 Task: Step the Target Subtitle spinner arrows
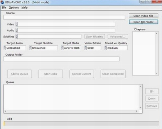click(x=30, y=48)
